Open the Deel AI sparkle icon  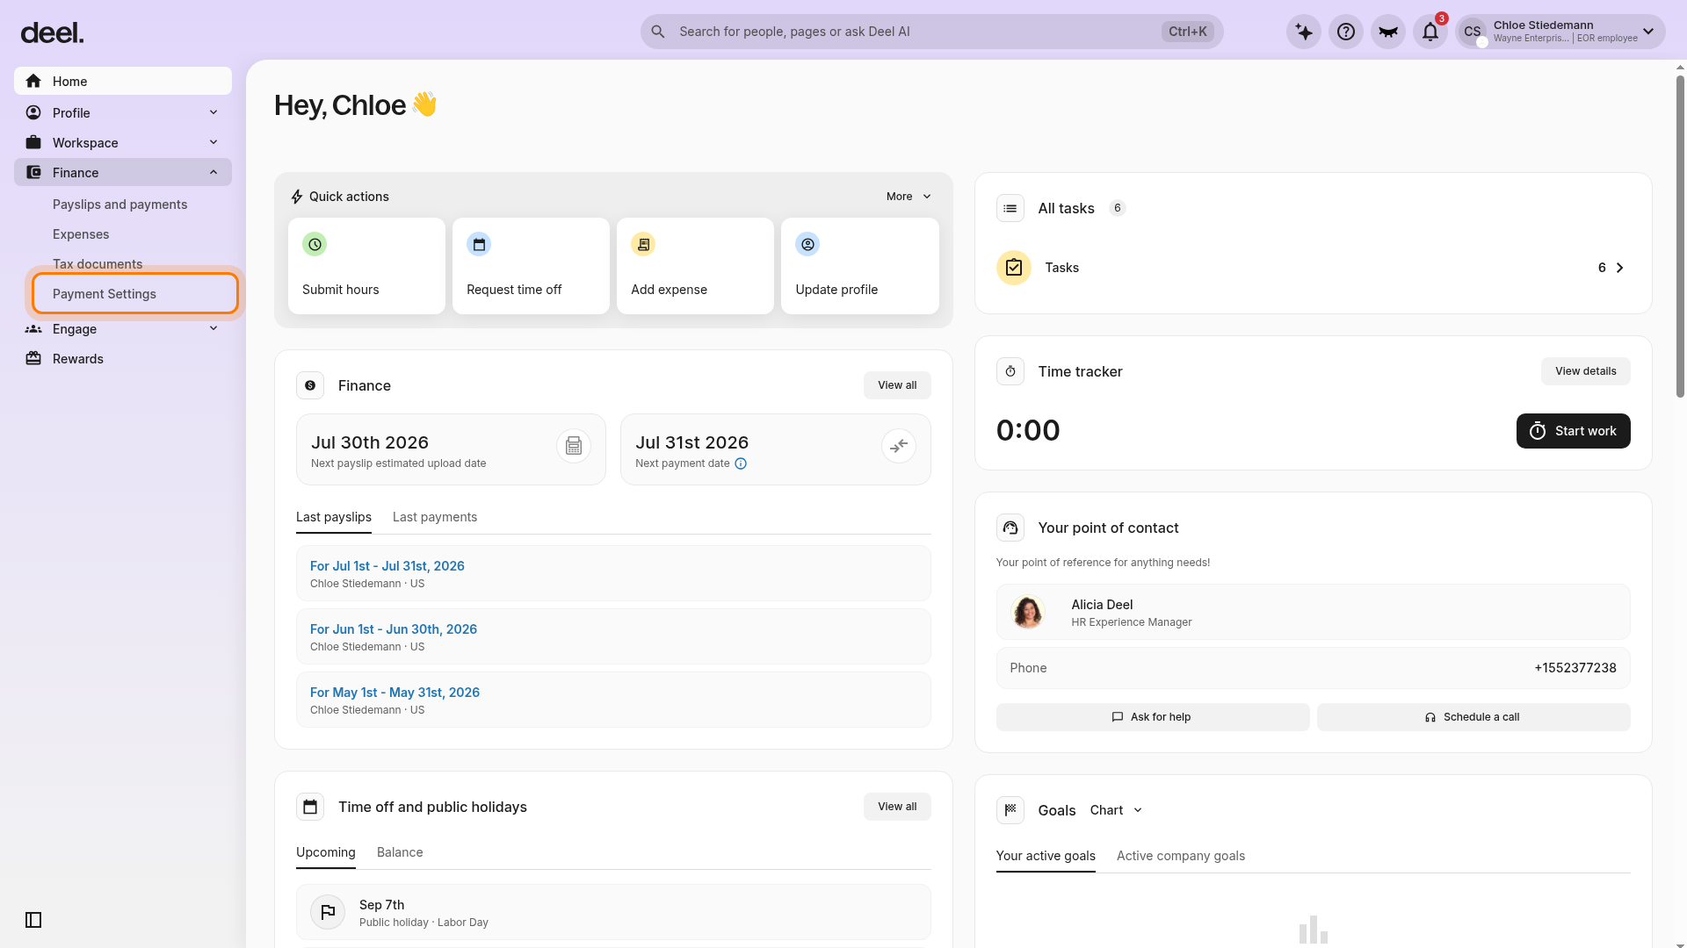coord(1304,32)
